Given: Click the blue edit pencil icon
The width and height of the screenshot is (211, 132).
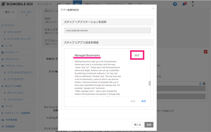Looking at the screenshot, I should click(x=201, y=83).
